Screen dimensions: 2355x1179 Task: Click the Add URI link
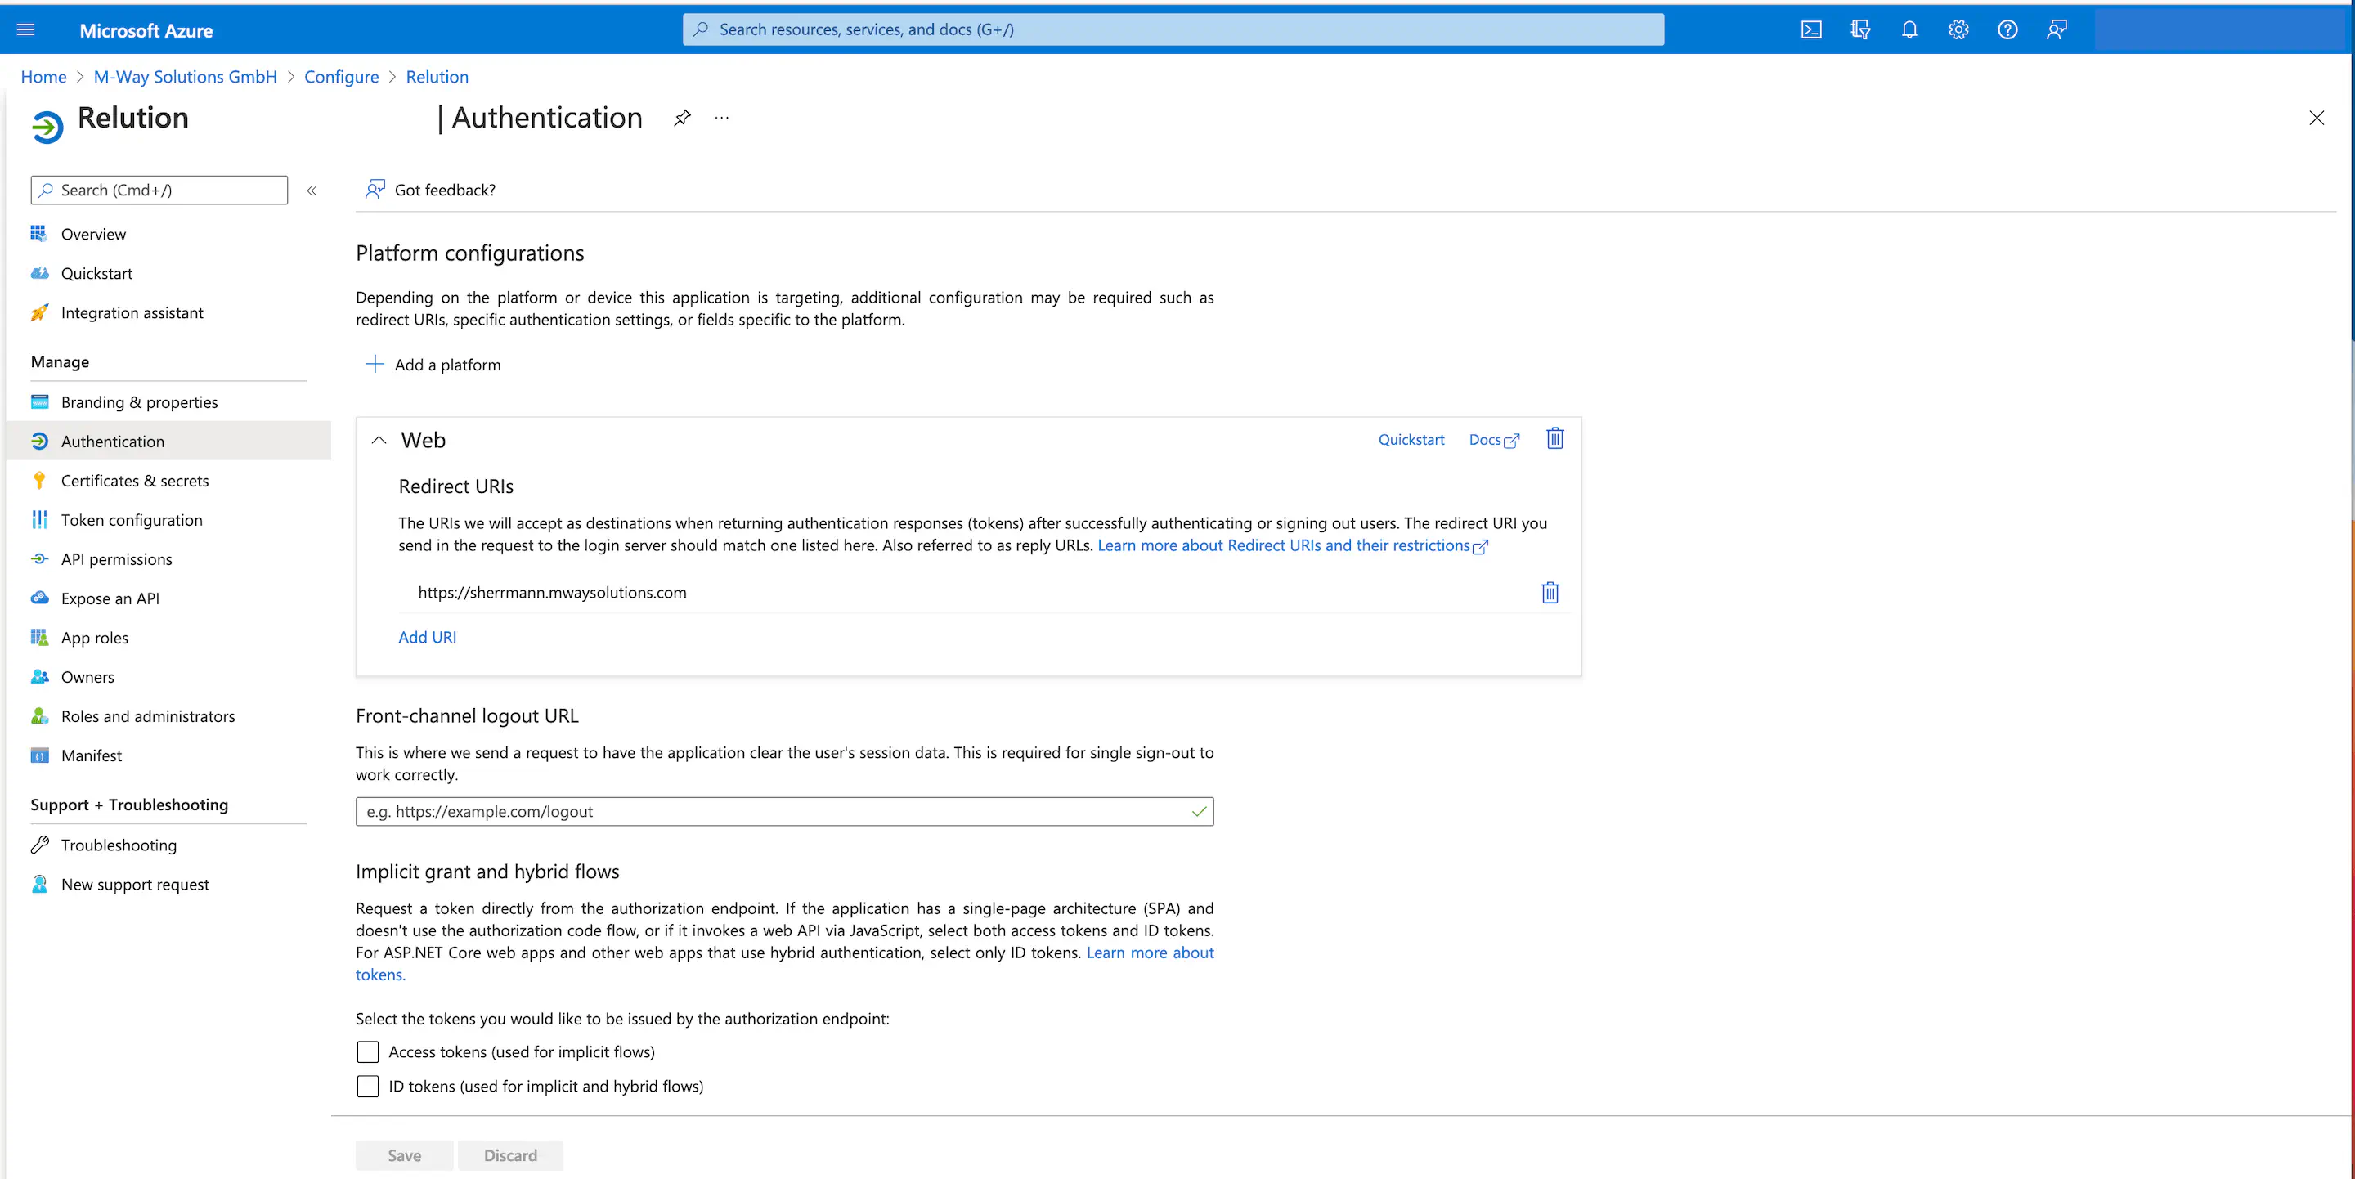coord(427,637)
